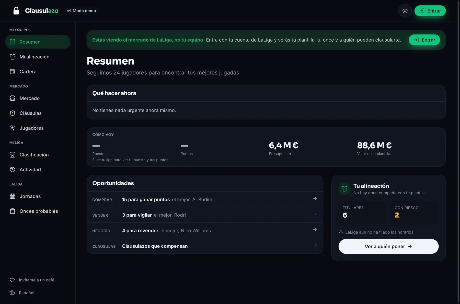Click the Invítame a un café link
460x304 pixels.
point(37,280)
